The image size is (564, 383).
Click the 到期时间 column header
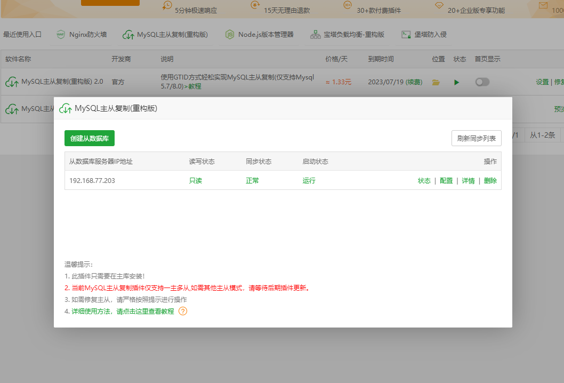tap(381, 59)
